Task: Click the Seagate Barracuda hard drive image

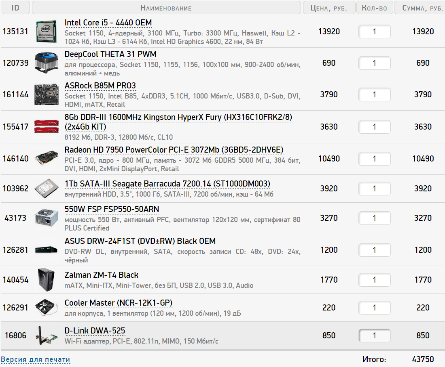Action: [47, 189]
